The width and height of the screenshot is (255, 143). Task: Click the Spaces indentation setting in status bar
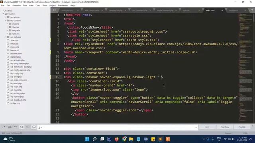coord(229,133)
